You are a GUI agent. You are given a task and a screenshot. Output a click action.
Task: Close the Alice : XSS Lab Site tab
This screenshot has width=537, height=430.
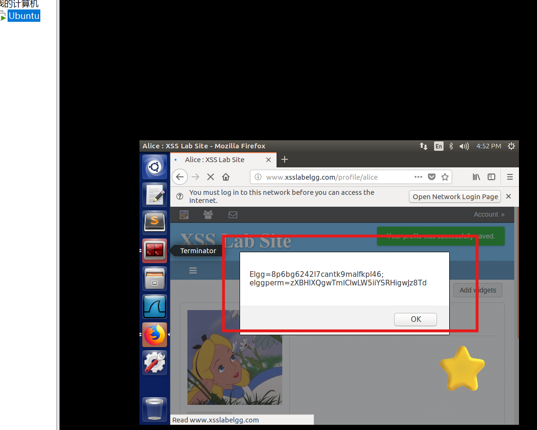click(x=268, y=160)
